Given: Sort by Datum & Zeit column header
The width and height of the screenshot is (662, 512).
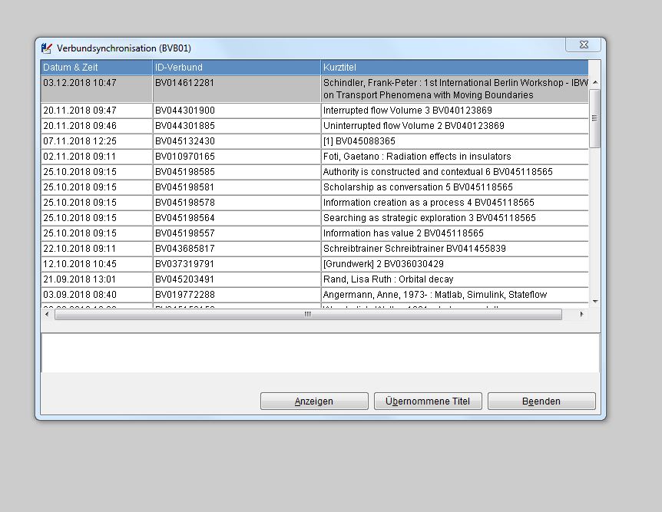Looking at the screenshot, I should [96, 68].
